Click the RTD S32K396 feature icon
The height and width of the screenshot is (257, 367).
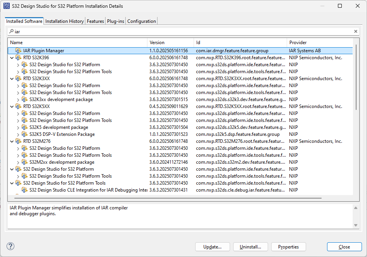[18, 58]
